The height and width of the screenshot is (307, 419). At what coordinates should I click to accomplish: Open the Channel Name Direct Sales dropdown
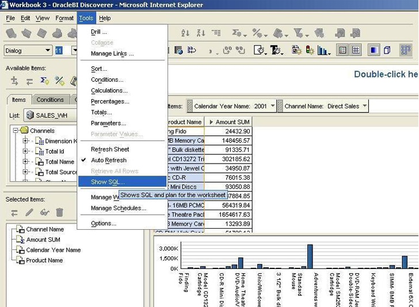click(x=364, y=106)
